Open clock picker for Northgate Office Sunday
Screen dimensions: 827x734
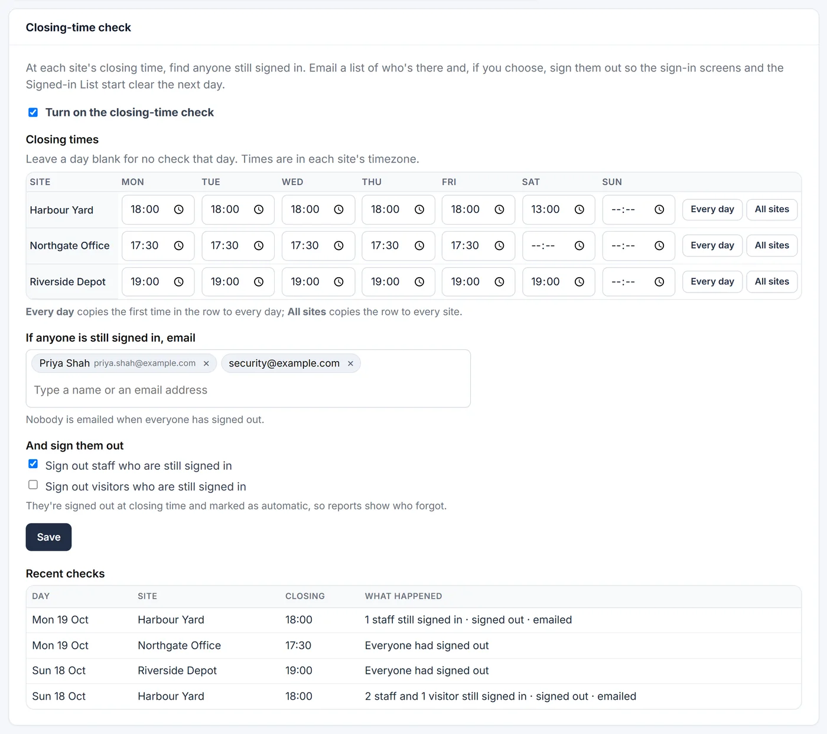point(659,246)
